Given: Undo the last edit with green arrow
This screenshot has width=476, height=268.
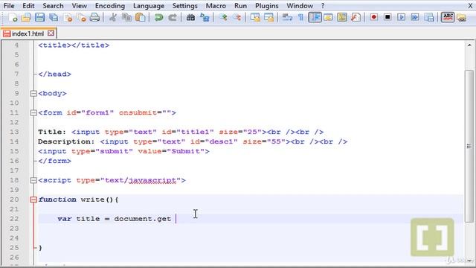Looking at the screenshot, I should point(158,17).
